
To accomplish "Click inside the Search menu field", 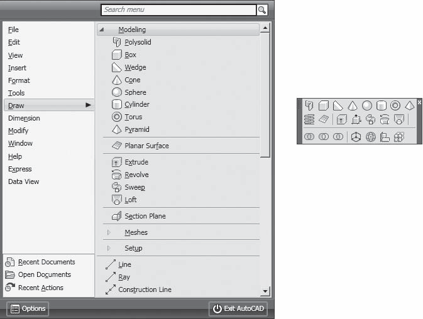I will pos(179,10).
